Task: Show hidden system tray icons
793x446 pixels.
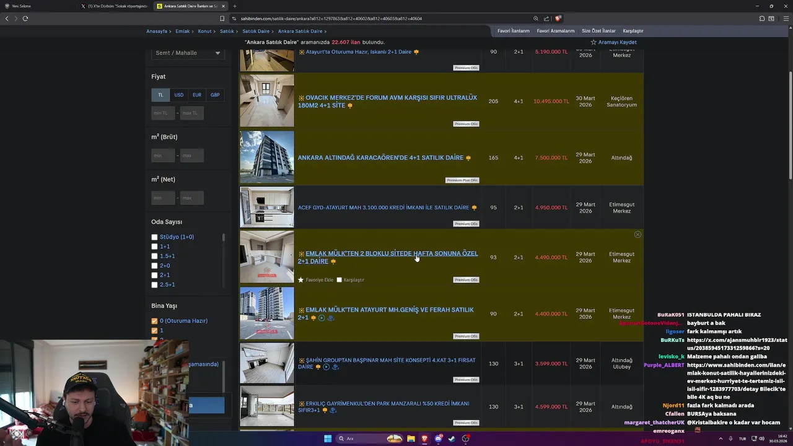Action: coord(721,439)
